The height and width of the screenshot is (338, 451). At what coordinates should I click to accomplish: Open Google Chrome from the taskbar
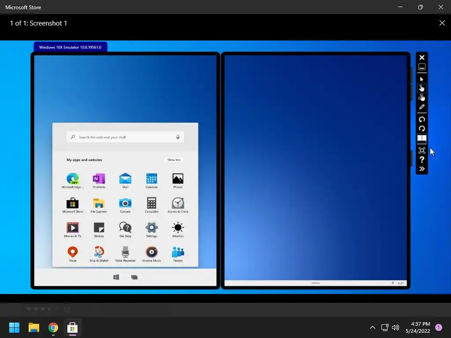[53, 327]
